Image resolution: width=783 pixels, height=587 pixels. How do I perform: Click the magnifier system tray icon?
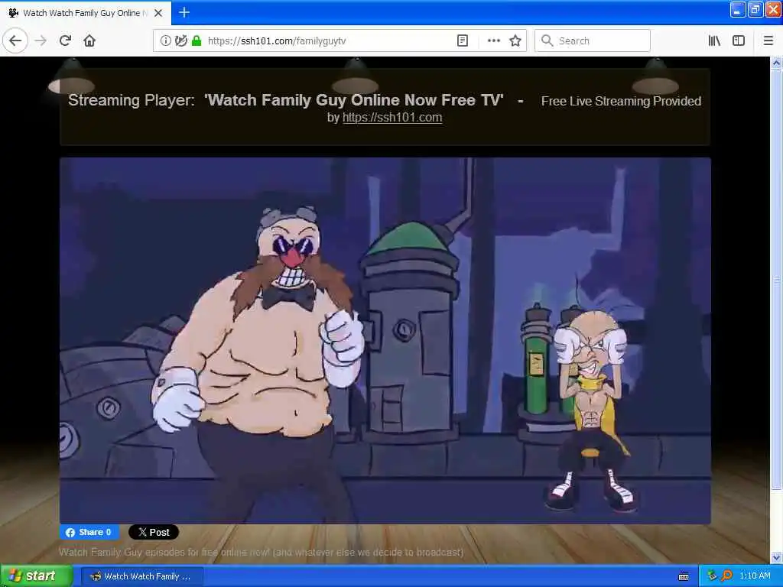coord(726,576)
